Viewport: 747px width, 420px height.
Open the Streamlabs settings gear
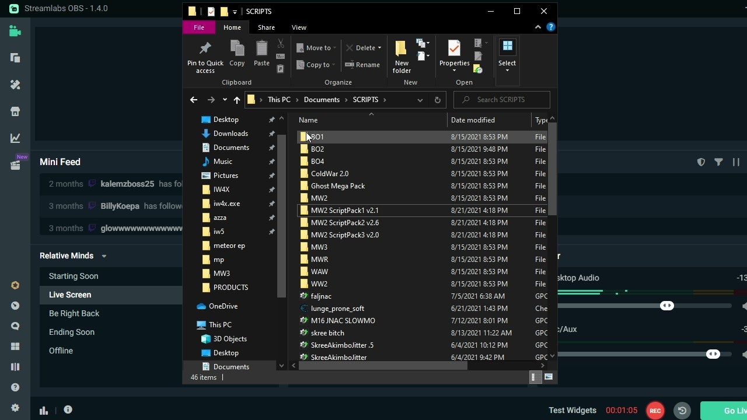tap(15, 408)
